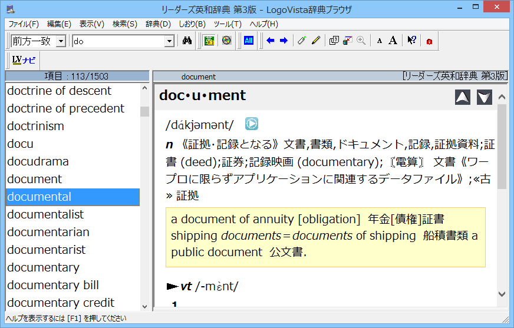Select document entry in word list

pyautogui.click(x=73, y=179)
